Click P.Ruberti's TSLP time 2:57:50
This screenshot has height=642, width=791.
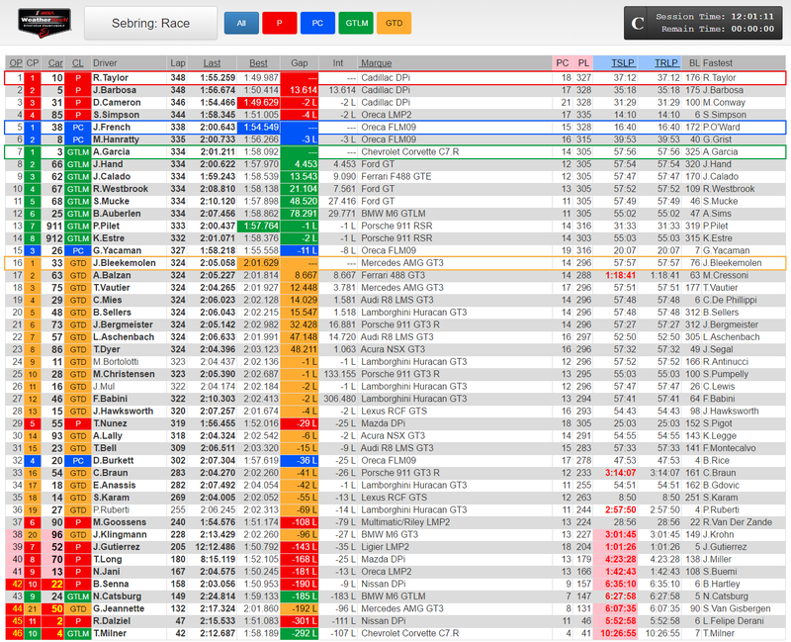(621, 510)
